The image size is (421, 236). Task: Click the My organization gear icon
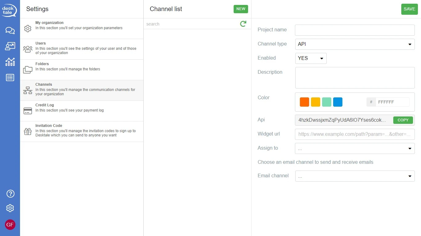28,29
